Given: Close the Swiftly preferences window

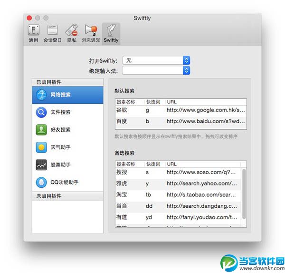Looking at the screenshot, I should tap(29, 18).
